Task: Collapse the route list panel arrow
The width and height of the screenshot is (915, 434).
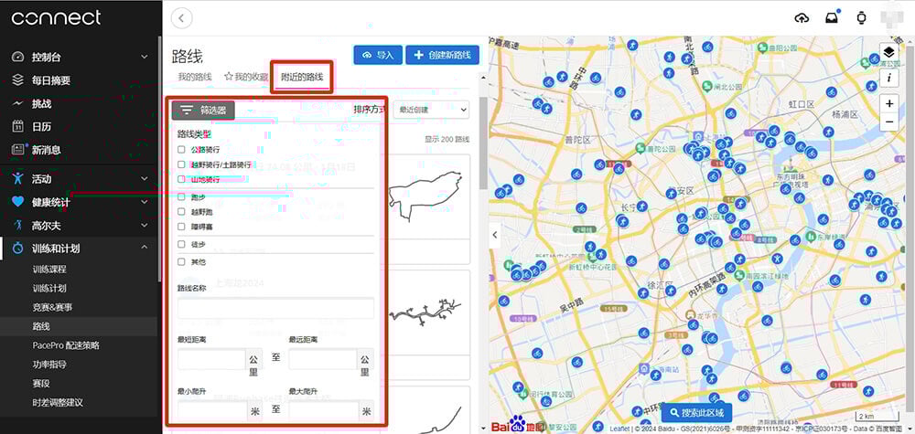Action: click(495, 235)
